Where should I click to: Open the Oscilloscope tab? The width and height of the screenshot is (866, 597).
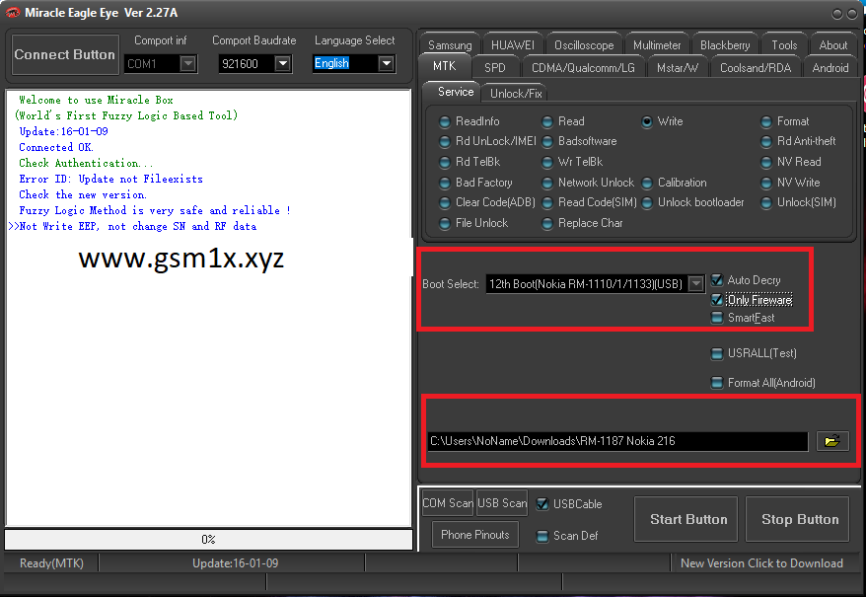[x=584, y=44]
